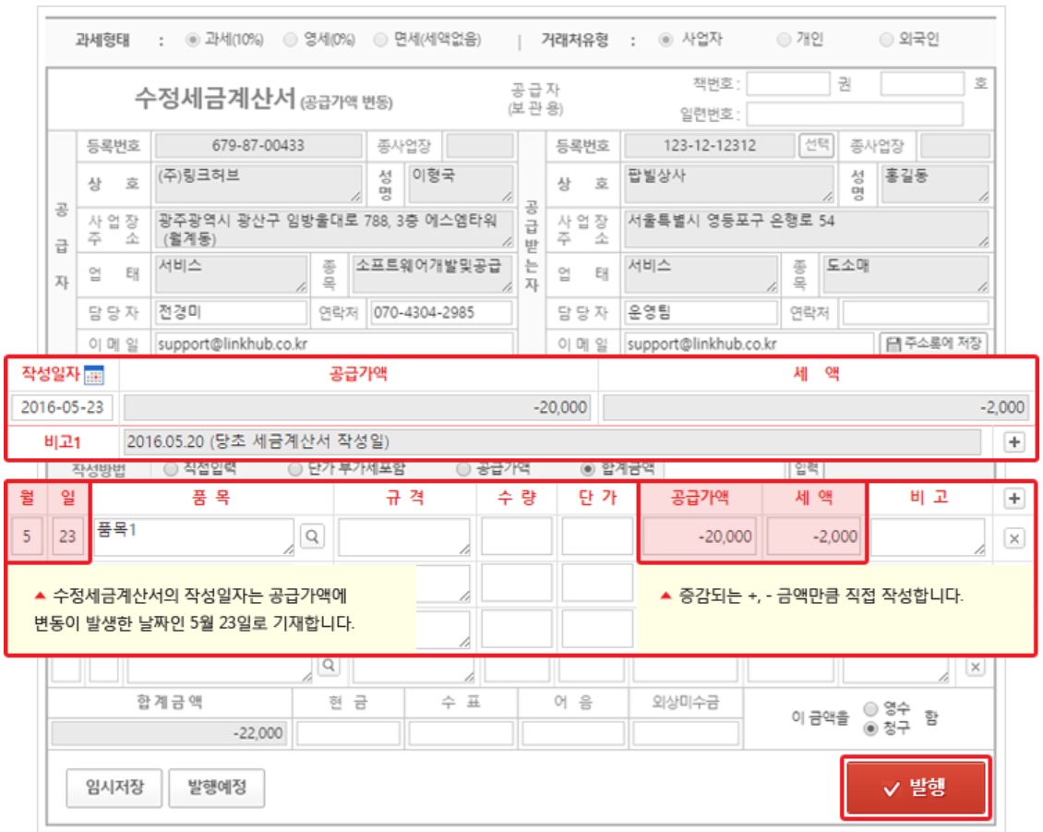Select the 과세(10%) tax type radio
Screen dimensions: 1043x832
[193, 40]
